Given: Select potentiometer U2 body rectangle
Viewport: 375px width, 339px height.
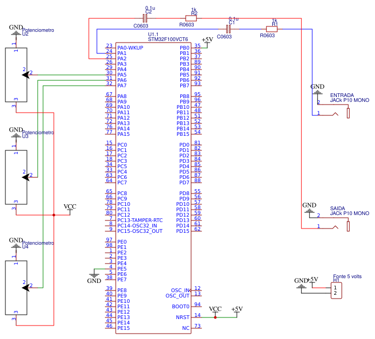Looking at the screenshot, I should click(x=16, y=75).
